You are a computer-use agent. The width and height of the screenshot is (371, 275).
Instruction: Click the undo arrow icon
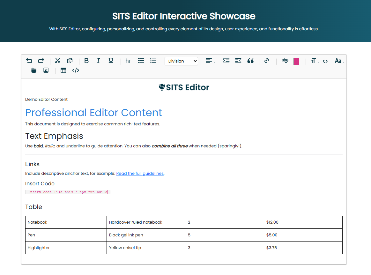[x=29, y=61]
